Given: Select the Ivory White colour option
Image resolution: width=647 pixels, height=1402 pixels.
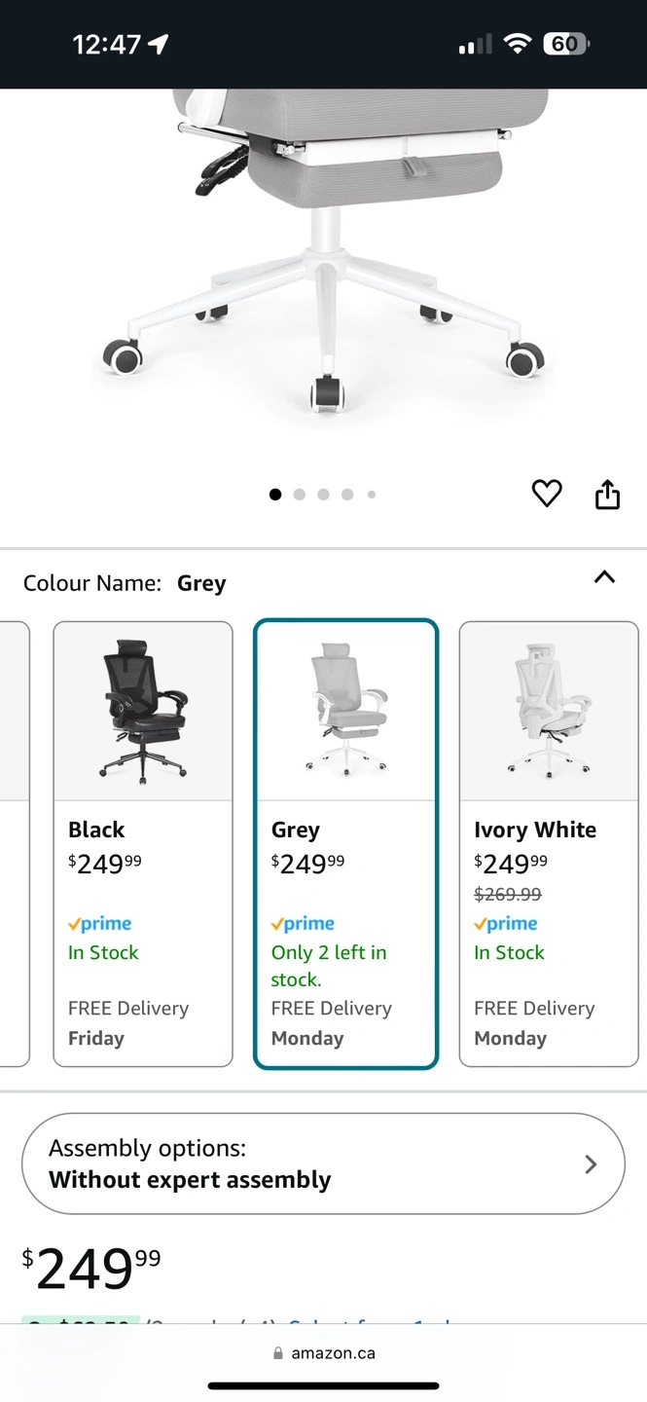Looking at the screenshot, I should (548, 843).
